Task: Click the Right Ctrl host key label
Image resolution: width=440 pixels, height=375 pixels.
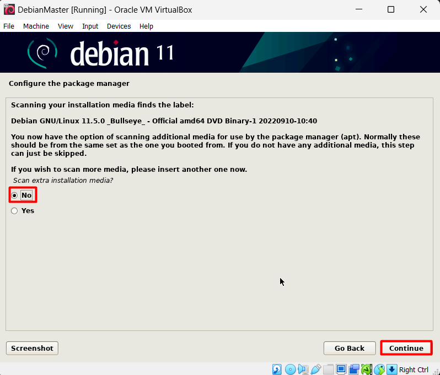Action: coord(414,369)
